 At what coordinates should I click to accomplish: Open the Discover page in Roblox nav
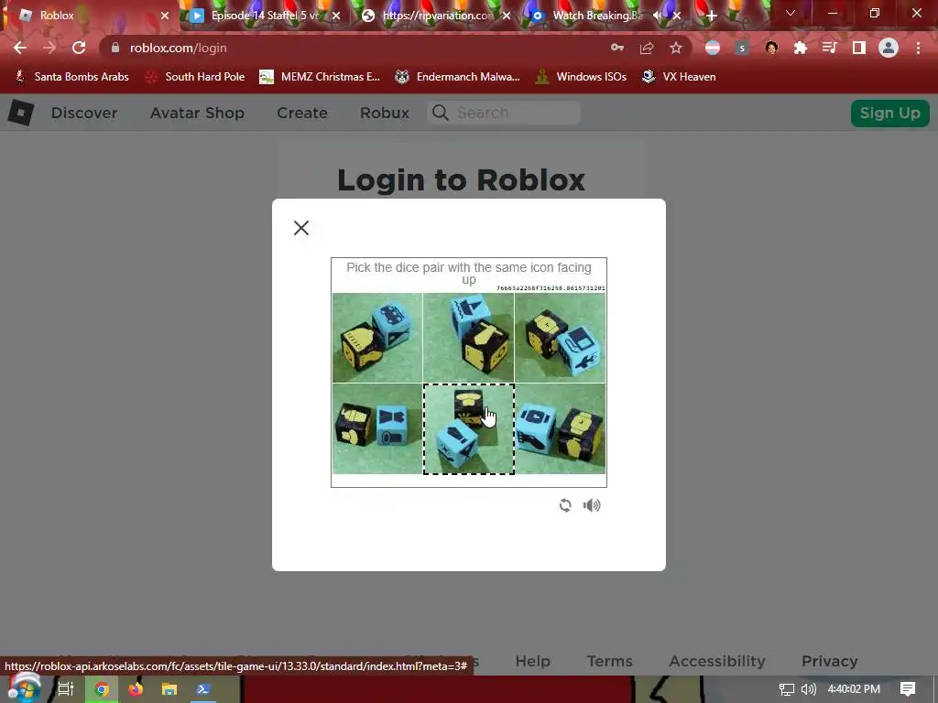click(x=83, y=113)
